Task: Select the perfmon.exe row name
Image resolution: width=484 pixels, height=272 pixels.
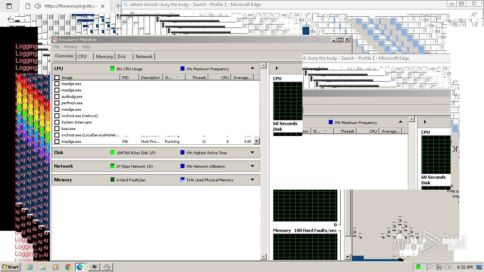Action: tap(72, 103)
